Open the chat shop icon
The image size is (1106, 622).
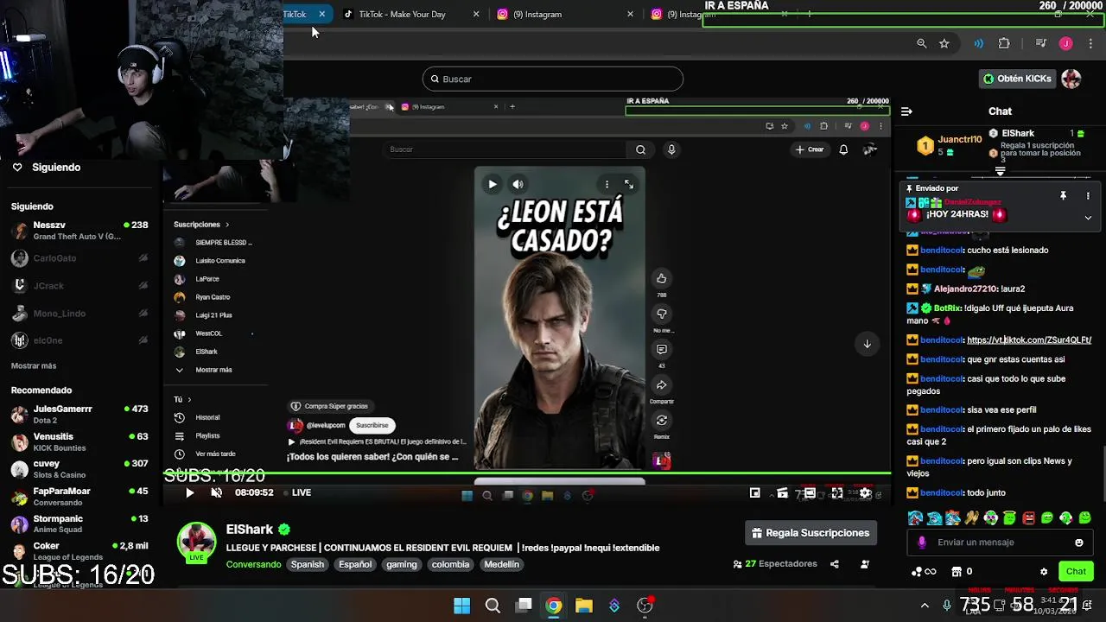(x=957, y=572)
